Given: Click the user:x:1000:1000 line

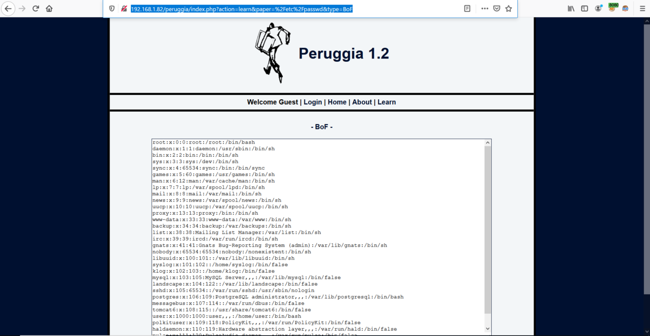Looking at the screenshot, I should click(227, 316).
